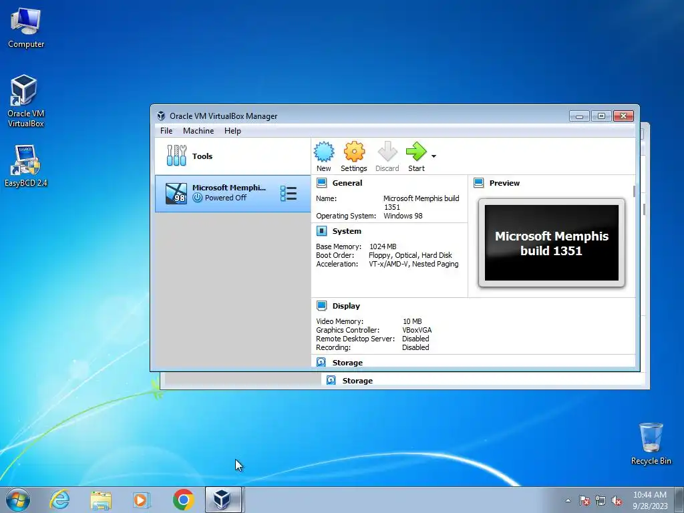Click the VirtualBox taskbar button
The image size is (684, 513).
point(223,500)
